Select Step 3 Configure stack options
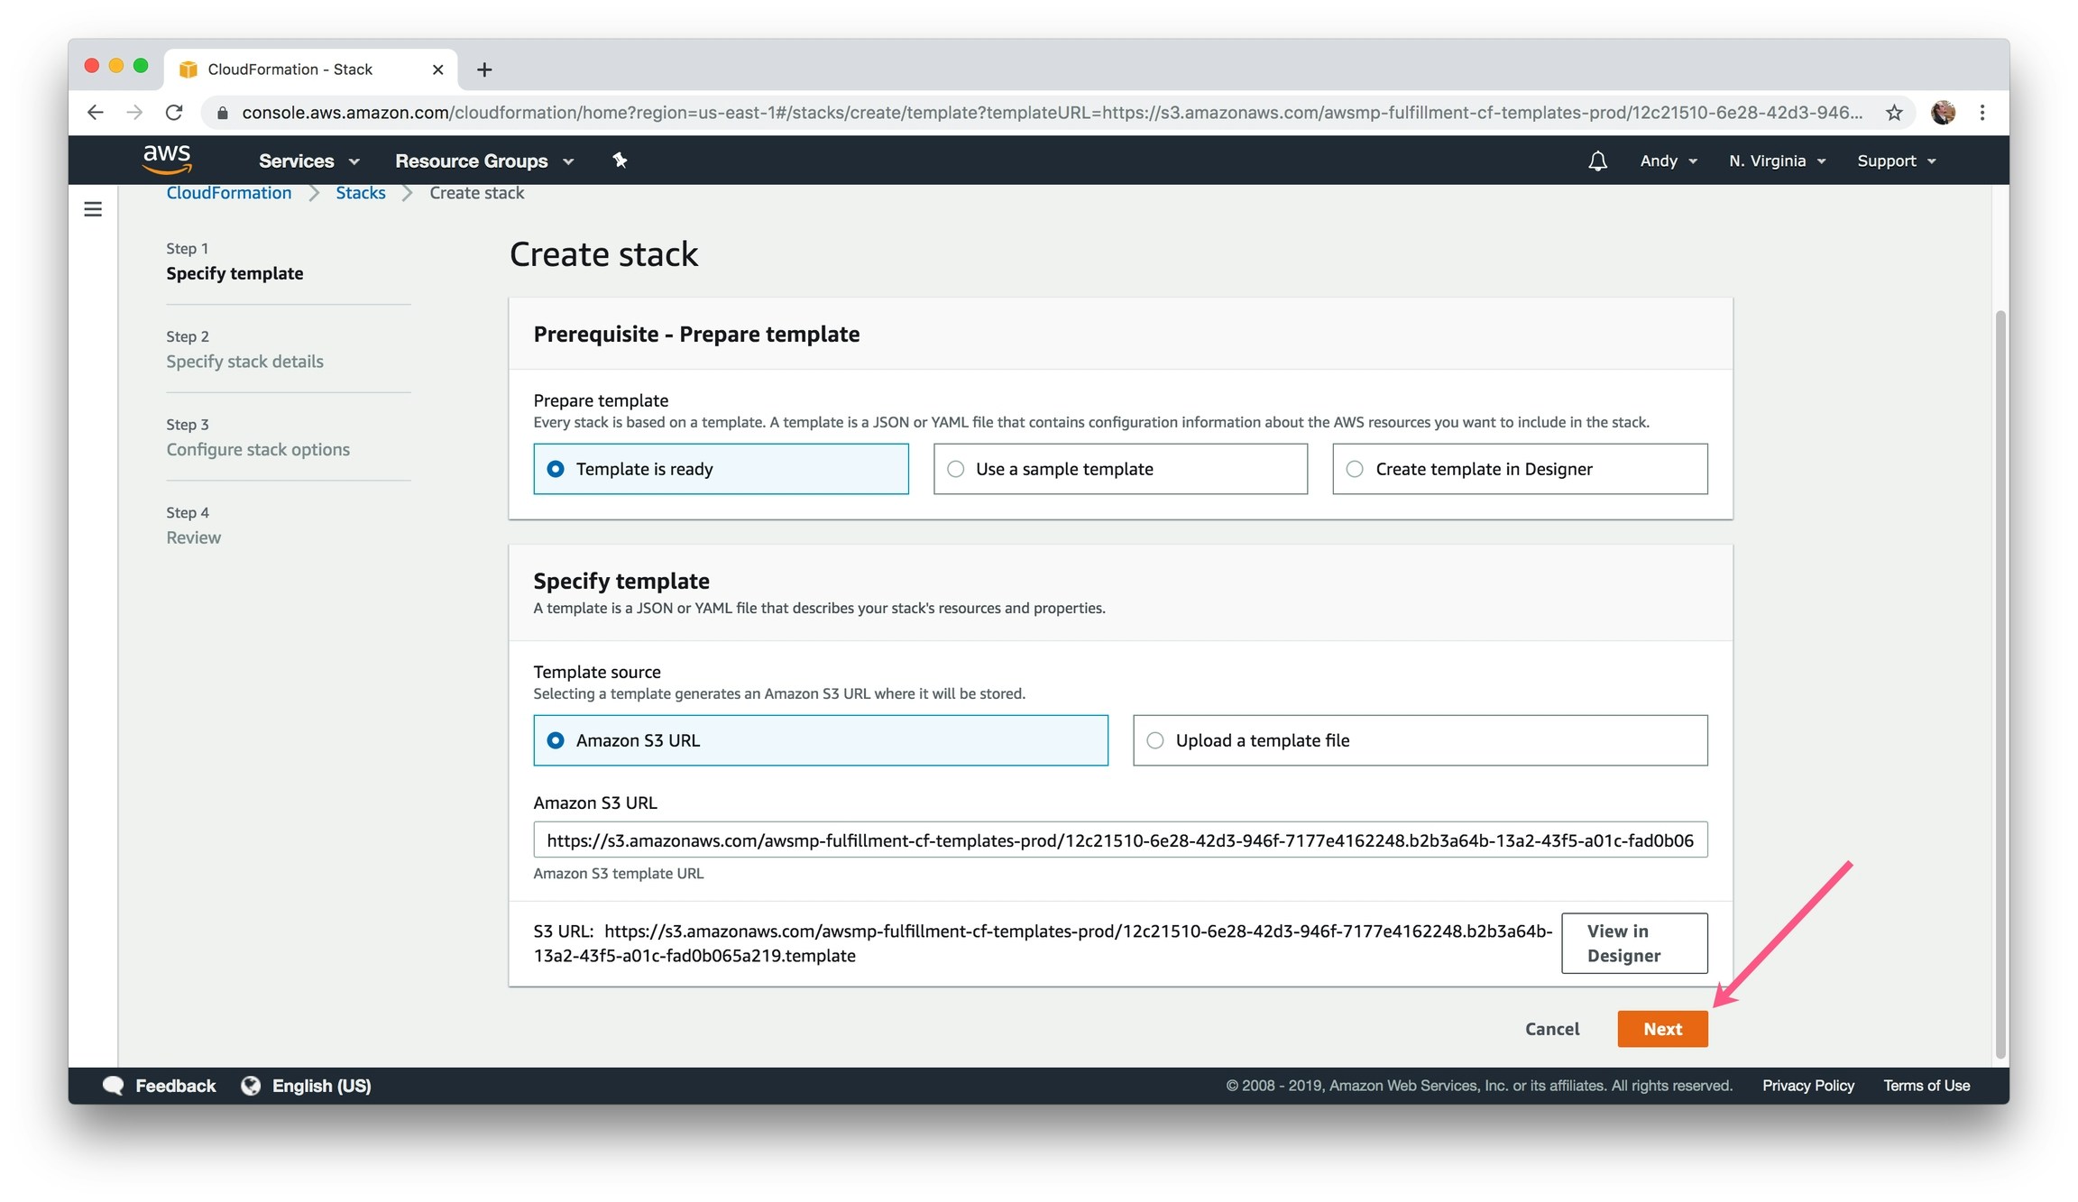The width and height of the screenshot is (2078, 1202). pyautogui.click(x=258, y=437)
